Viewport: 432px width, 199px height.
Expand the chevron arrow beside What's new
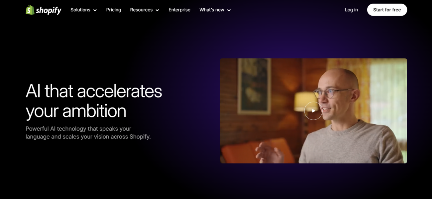point(229,10)
